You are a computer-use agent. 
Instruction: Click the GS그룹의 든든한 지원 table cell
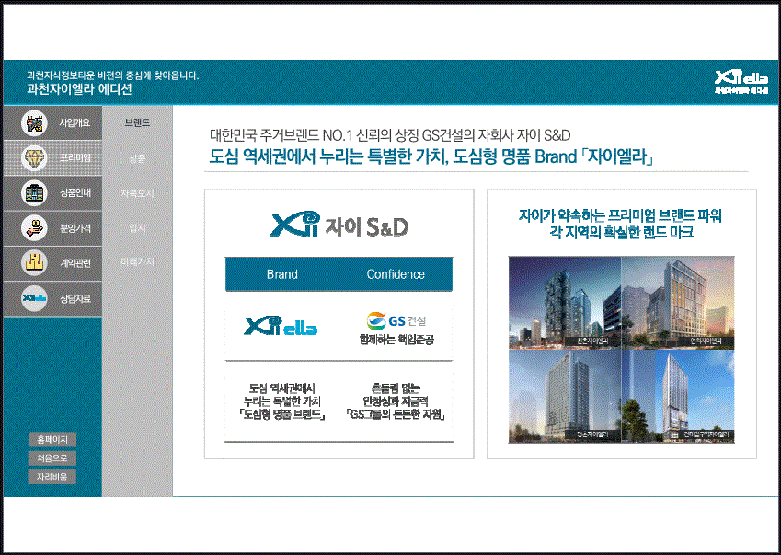[x=396, y=401]
